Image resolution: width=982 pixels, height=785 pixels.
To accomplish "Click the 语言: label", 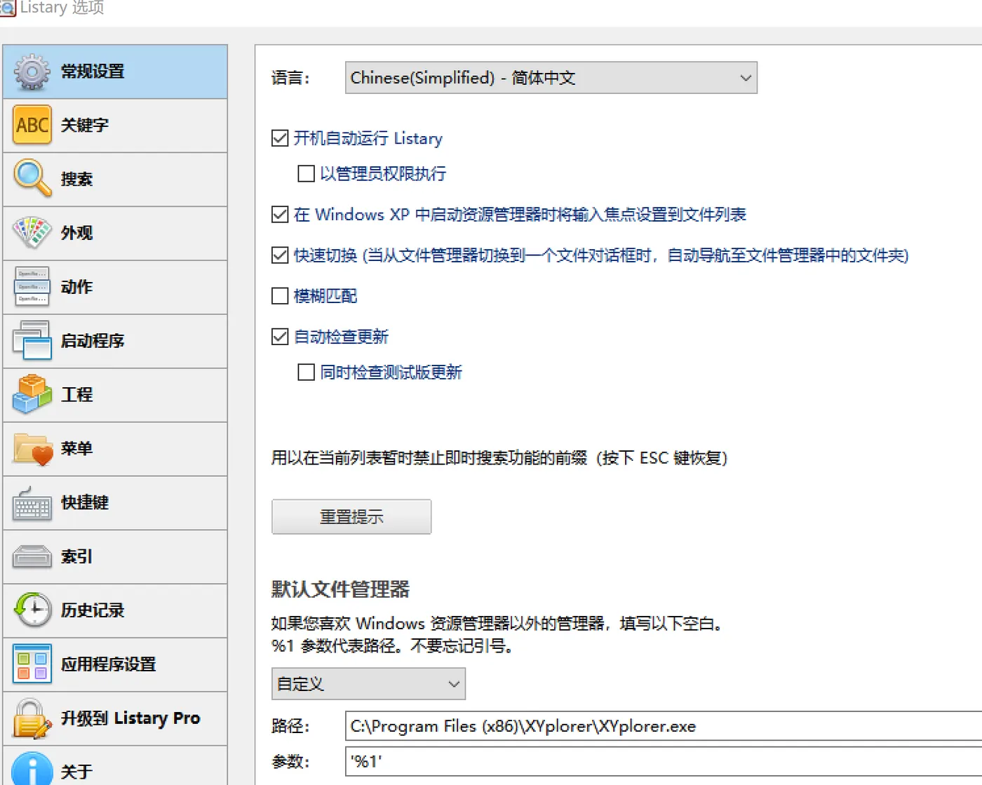I will point(290,78).
